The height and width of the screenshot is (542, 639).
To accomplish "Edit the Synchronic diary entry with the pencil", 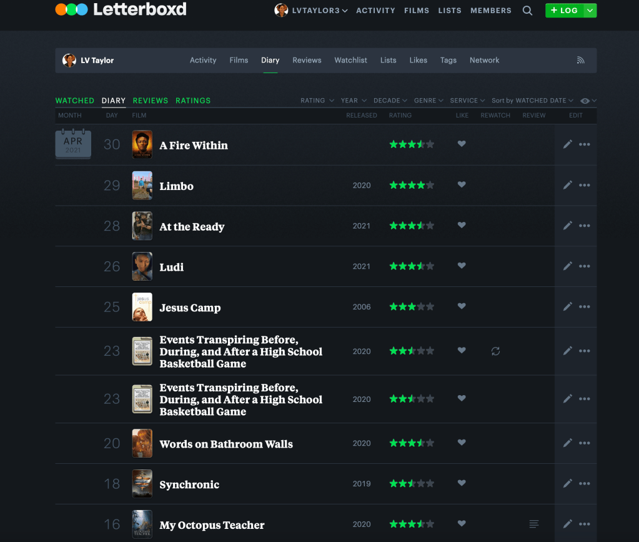I will click(x=567, y=483).
